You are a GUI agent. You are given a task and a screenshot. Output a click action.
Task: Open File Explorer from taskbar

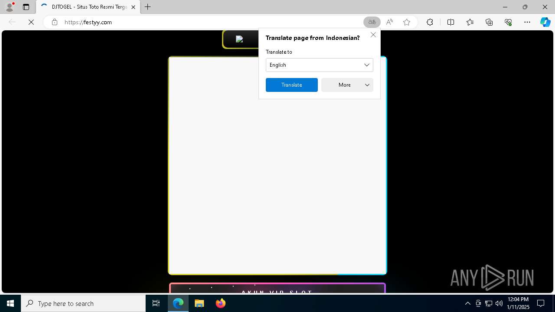[199, 303]
